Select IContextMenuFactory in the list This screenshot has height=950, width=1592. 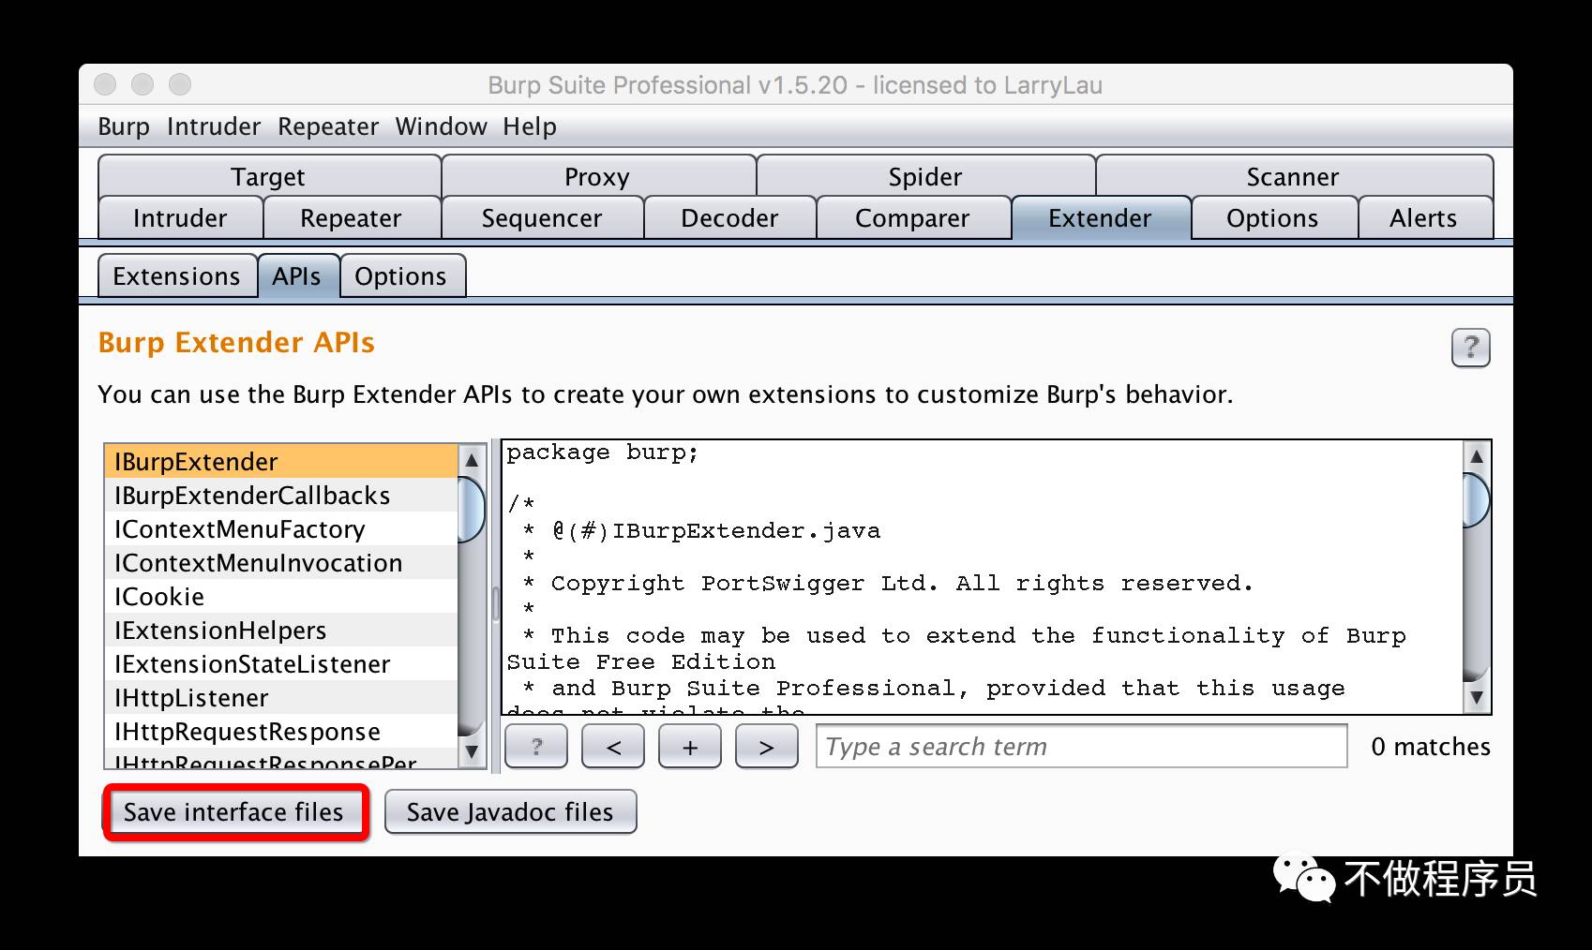point(281,529)
